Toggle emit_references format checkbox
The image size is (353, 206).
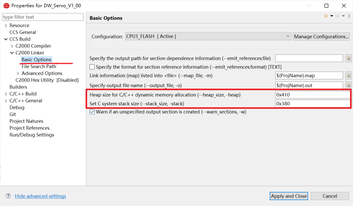[92, 67]
